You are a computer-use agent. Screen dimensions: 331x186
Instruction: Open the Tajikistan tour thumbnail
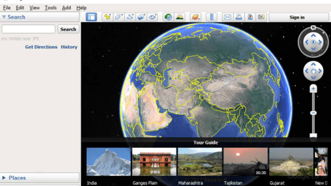245,162
